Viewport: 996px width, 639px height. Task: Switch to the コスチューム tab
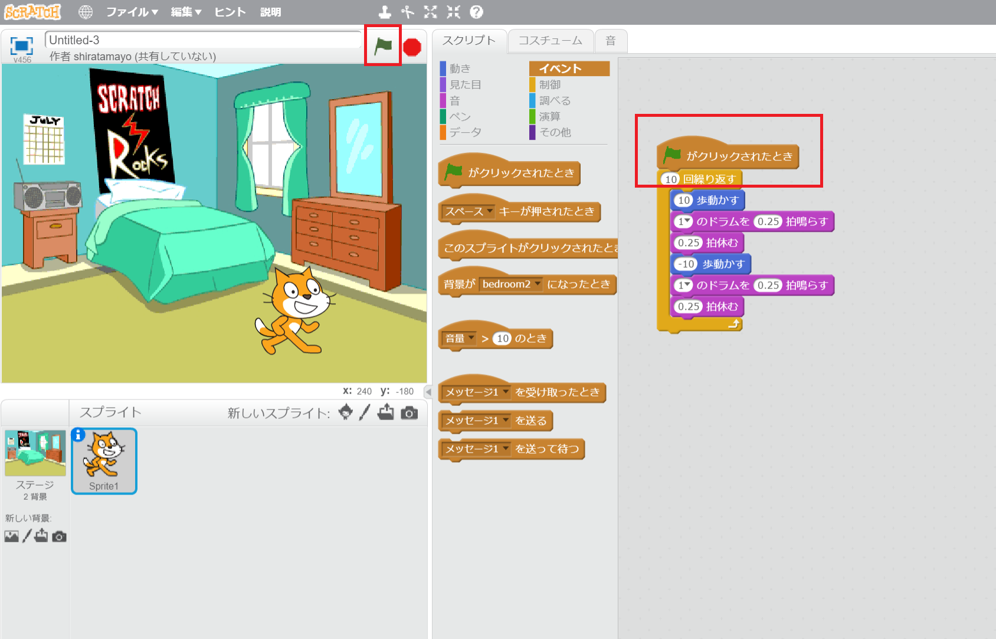(x=550, y=41)
